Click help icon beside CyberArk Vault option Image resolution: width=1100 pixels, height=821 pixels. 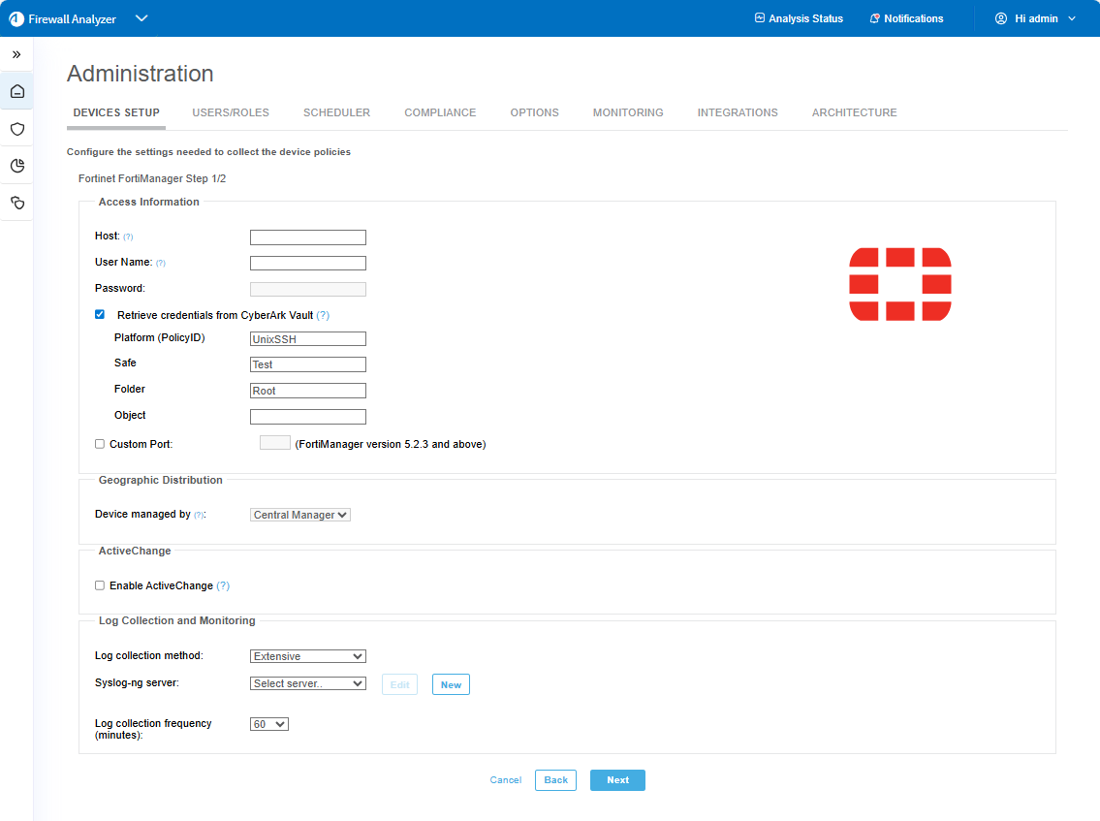[x=323, y=315]
